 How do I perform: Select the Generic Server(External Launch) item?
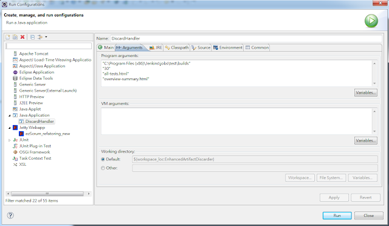pos(48,91)
